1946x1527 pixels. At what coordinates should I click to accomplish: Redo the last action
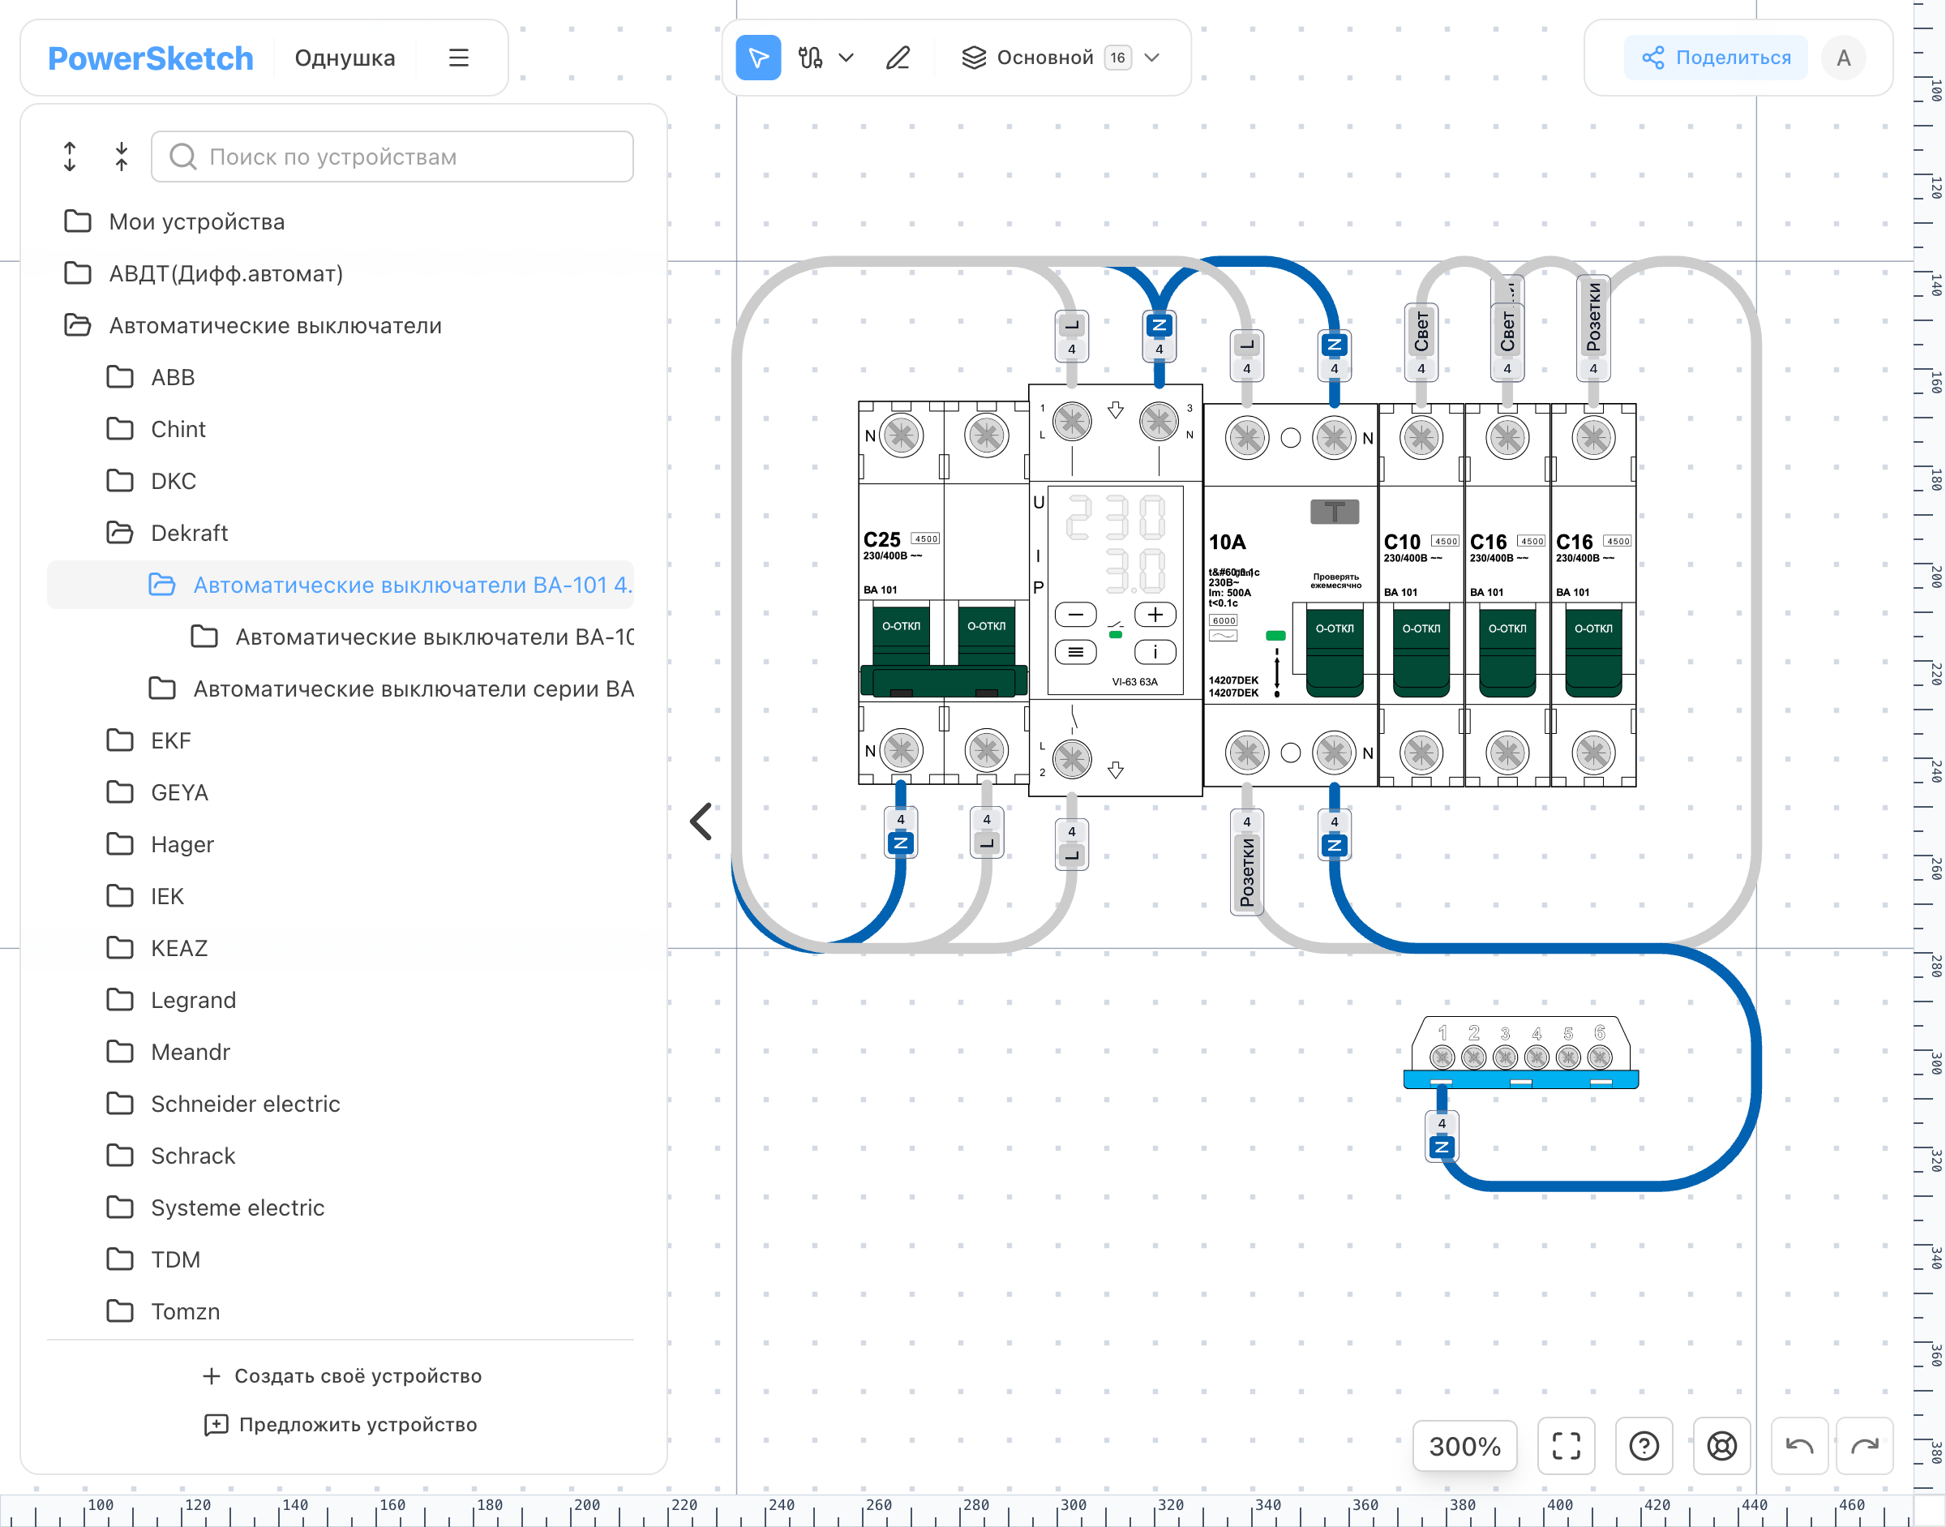point(1865,1446)
